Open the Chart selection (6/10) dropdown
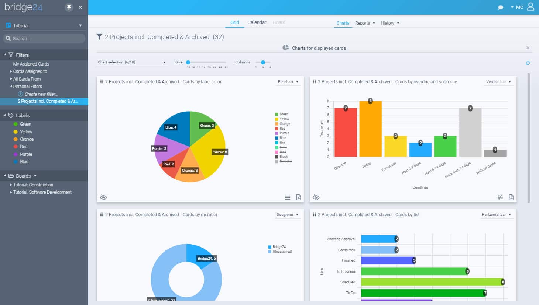539x305 pixels. (x=132, y=62)
